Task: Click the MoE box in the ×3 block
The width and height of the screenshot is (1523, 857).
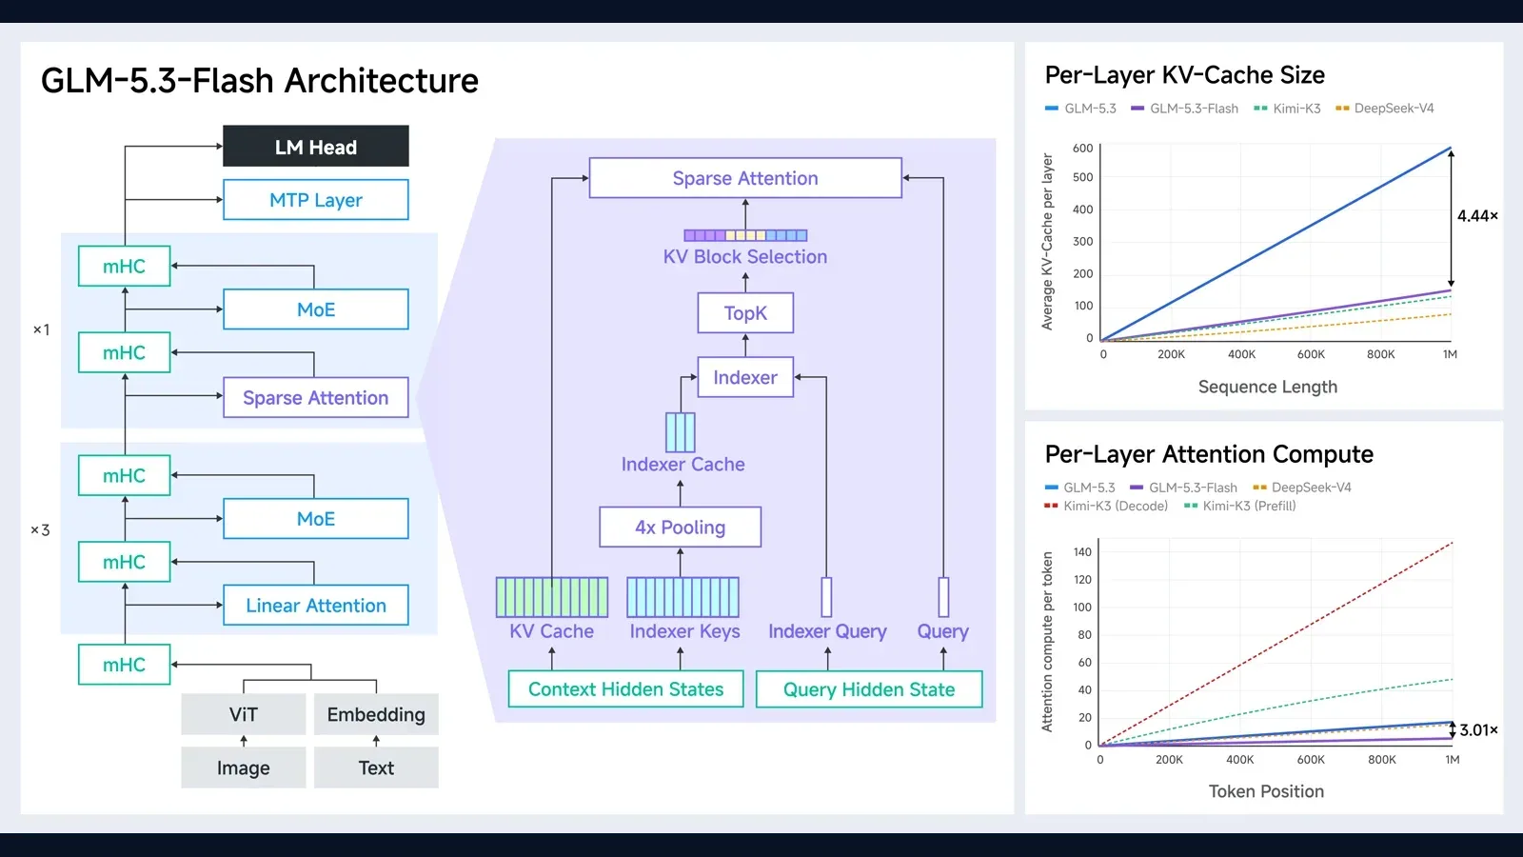Action: (x=316, y=519)
